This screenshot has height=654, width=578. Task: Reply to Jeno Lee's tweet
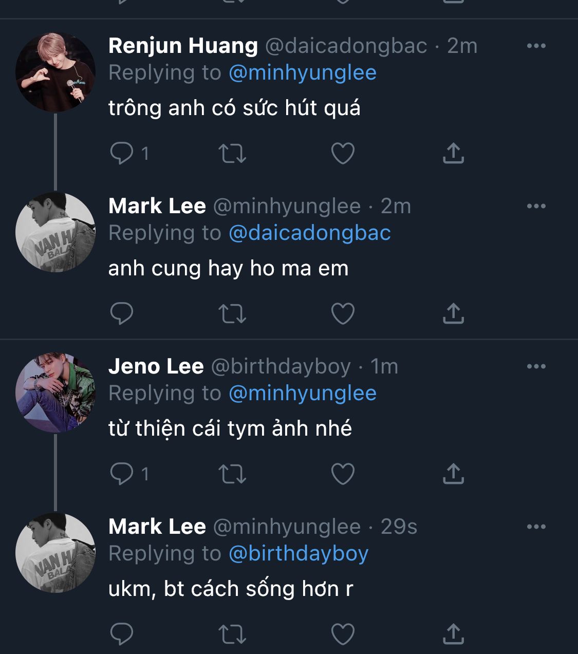pyautogui.click(x=122, y=474)
